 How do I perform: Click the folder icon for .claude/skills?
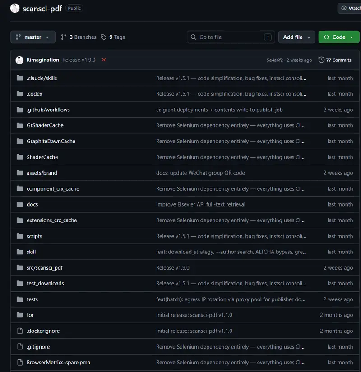(20, 78)
